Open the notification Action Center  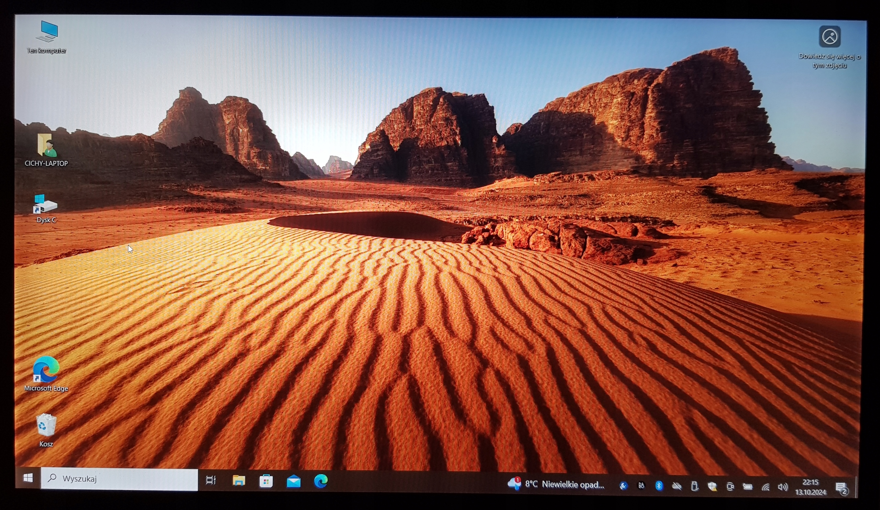coord(841,488)
